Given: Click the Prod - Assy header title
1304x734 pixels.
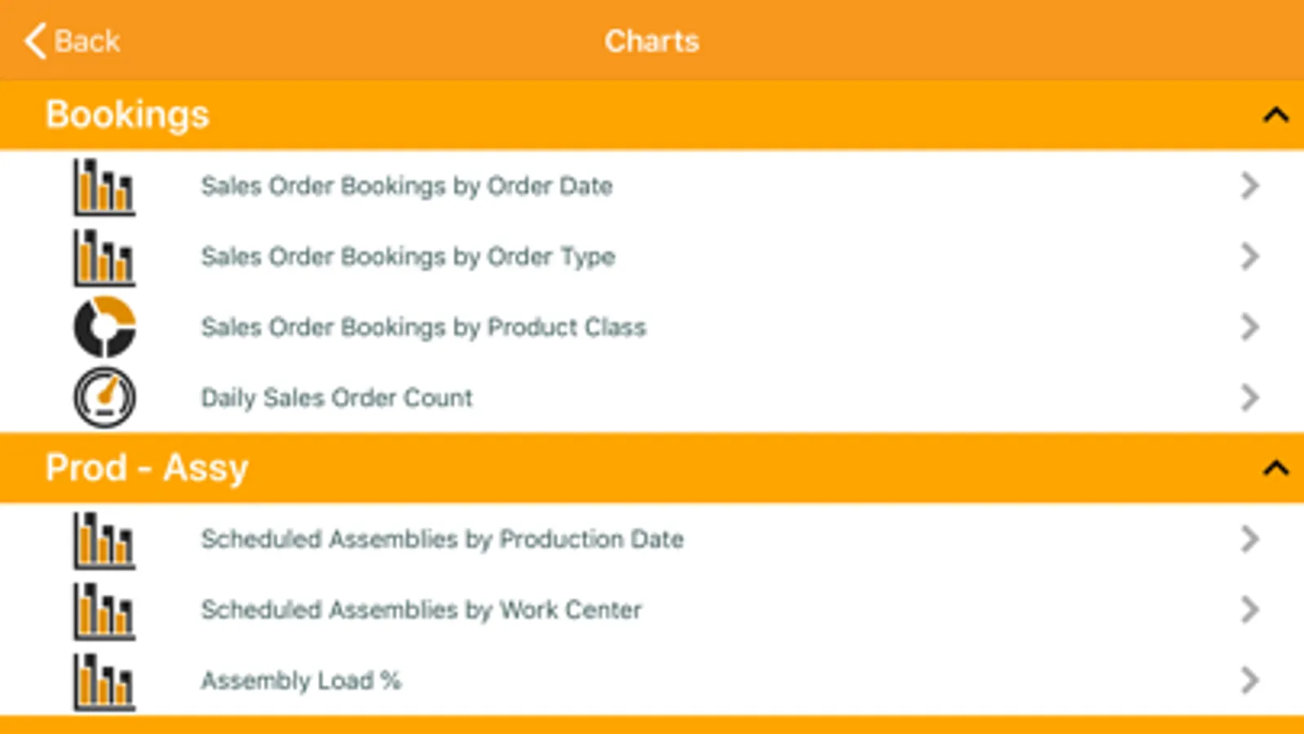Looking at the screenshot, I should coord(147,468).
